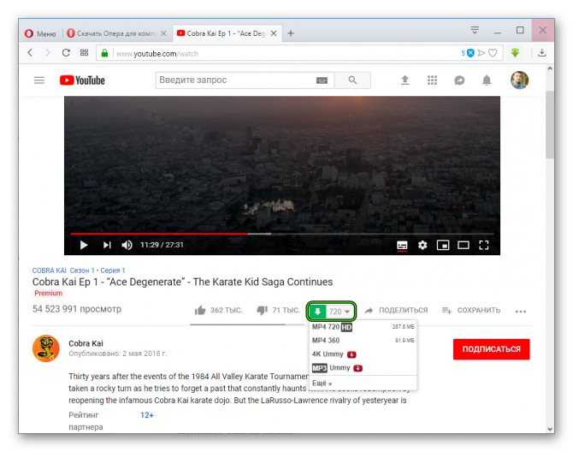Screen dimensions: 573x452
Task: Click ПОДЕЛИТЬСЯ share button
Action: click(397, 310)
